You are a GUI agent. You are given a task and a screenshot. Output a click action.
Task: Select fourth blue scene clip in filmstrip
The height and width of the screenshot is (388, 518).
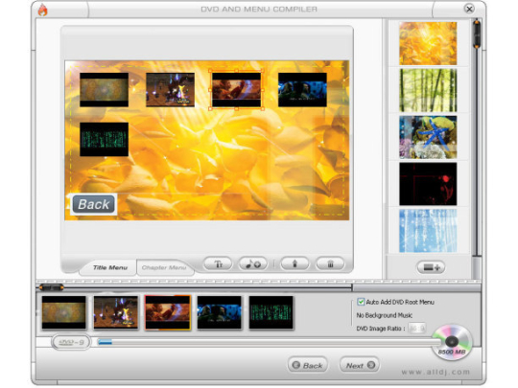pos(220,312)
